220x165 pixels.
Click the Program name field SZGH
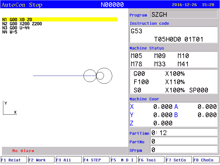click(x=184, y=15)
